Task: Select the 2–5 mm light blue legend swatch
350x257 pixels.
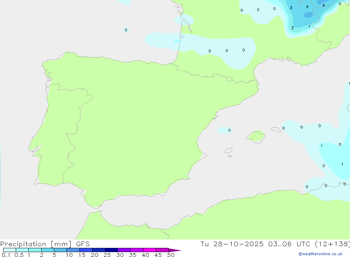Action: coord(48,250)
